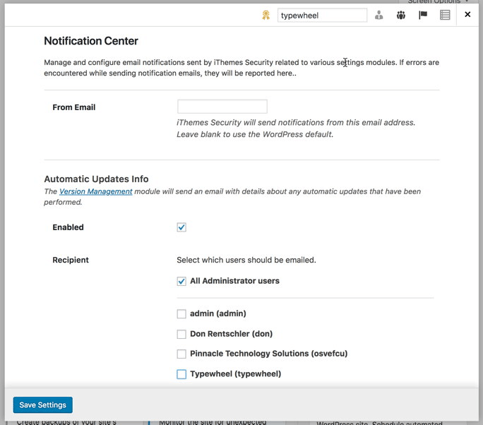Check the admin (admin) recipient

point(181,314)
